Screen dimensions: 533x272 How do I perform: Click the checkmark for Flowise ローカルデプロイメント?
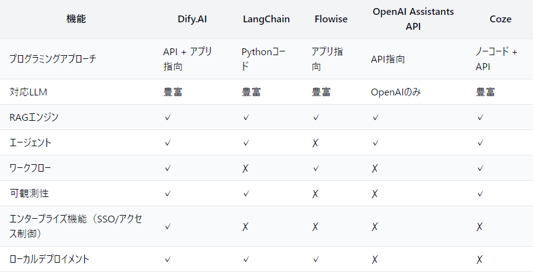coord(315,260)
